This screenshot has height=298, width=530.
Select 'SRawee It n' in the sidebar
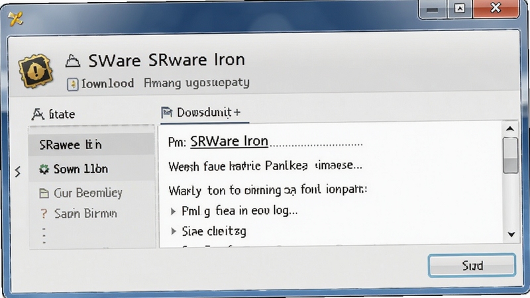point(91,144)
